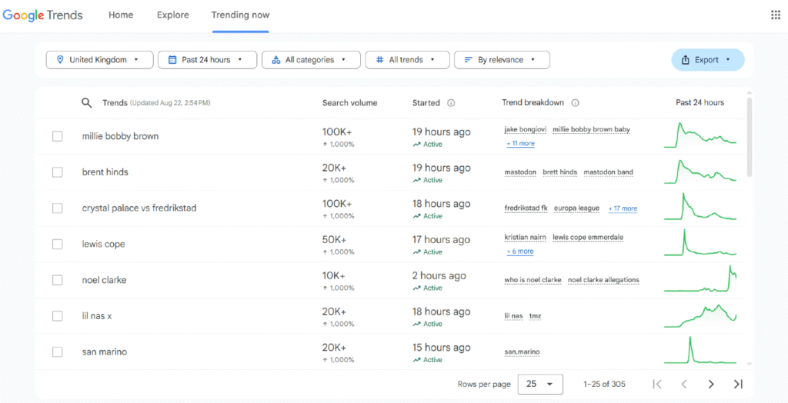Switch to the Explore tab
This screenshot has height=403, width=788.
point(172,15)
